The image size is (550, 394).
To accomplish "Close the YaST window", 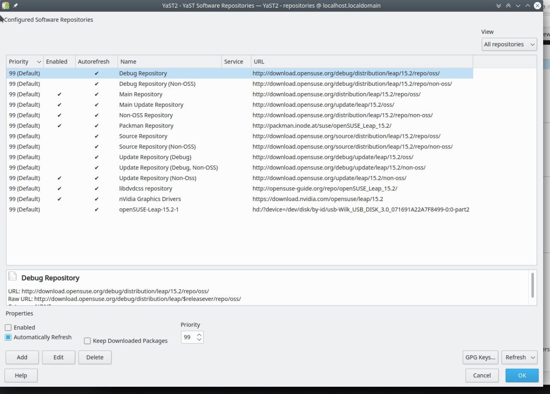I will click(538, 6).
